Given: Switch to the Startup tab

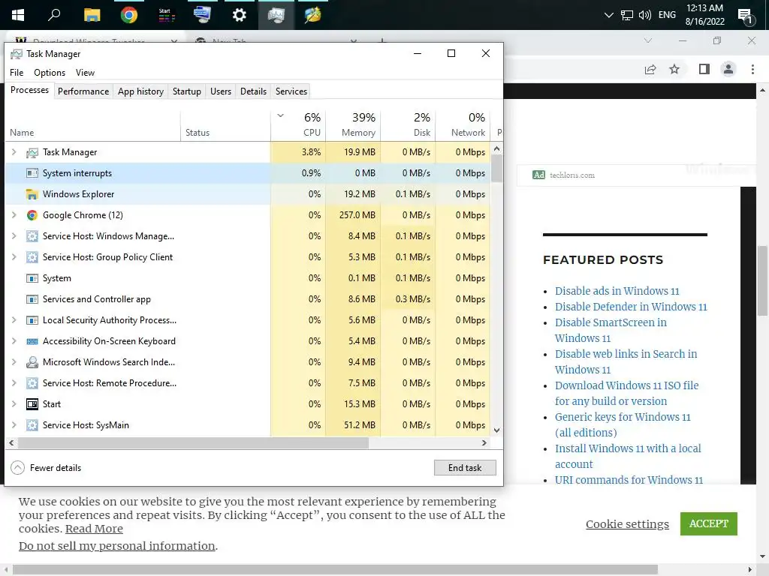Looking at the screenshot, I should tap(187, 91).
